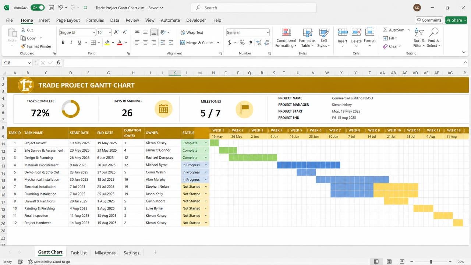This screenshot has height=265, width=471.
Task: Open the font name dropdown
Action: point(93,32)
